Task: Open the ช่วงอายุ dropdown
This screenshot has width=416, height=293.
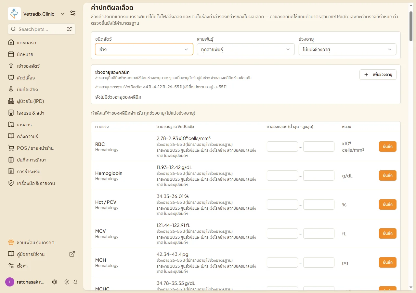Action: pyautogui.click(x=347, y=49)
